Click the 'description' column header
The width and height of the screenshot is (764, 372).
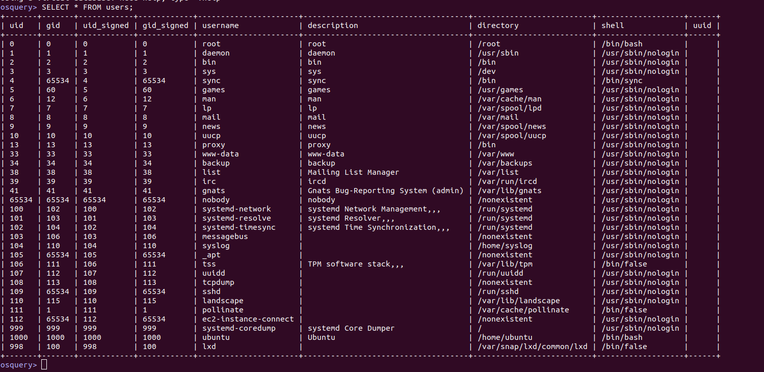(x=333, y=25)
